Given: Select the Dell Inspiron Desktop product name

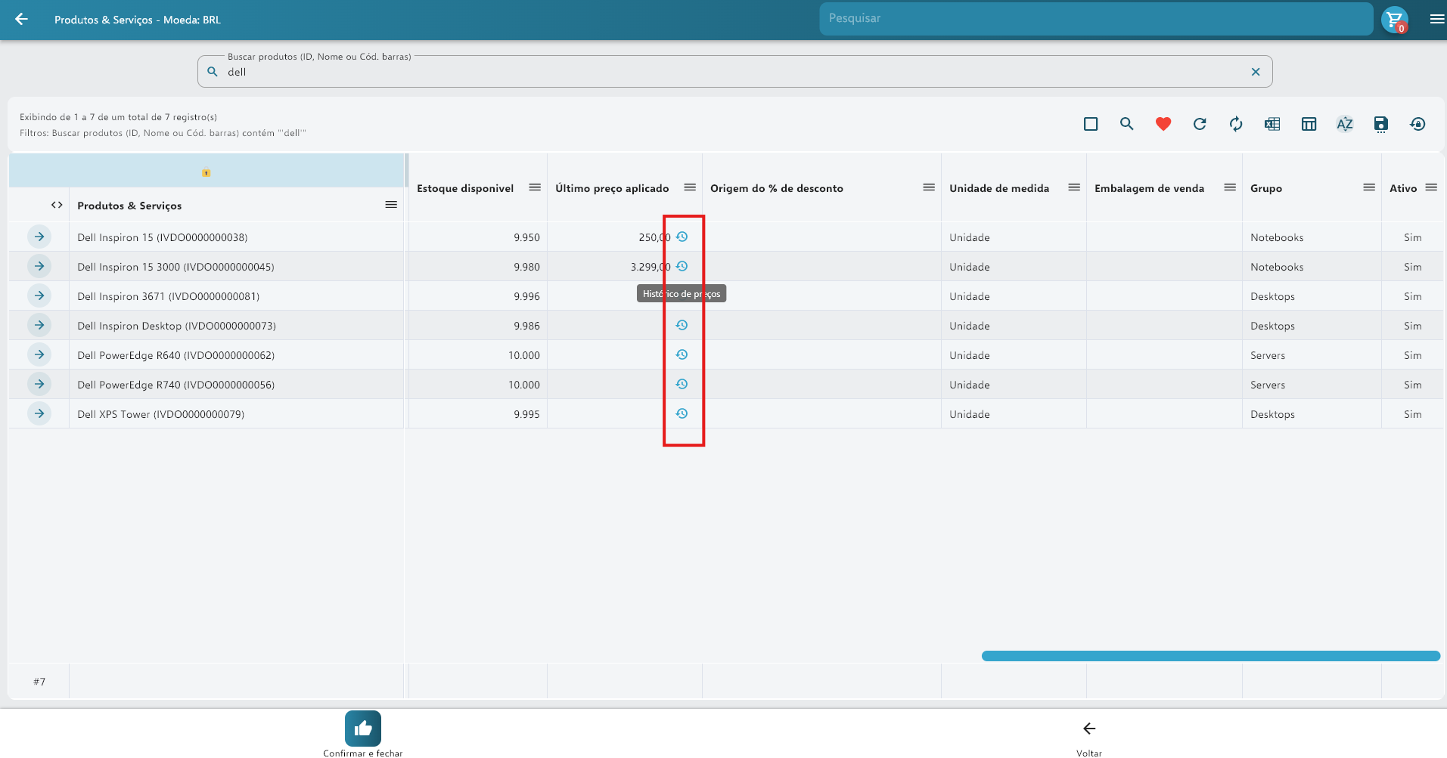Looking at the screenshot, I should coord(176,326).
